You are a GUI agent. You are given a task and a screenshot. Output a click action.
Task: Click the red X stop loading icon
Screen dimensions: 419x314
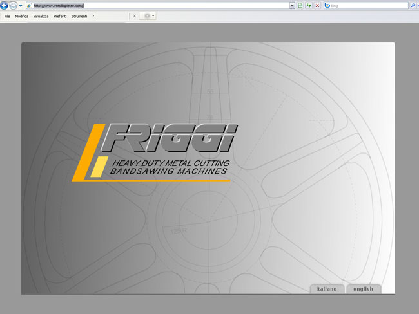(317, 6)
